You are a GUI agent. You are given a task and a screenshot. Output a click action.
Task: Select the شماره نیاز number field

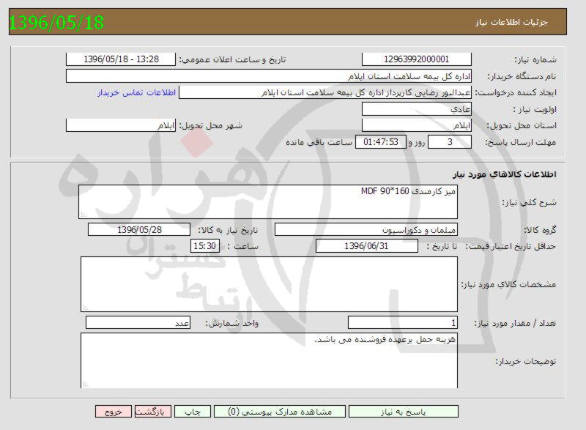pos(417,59)
